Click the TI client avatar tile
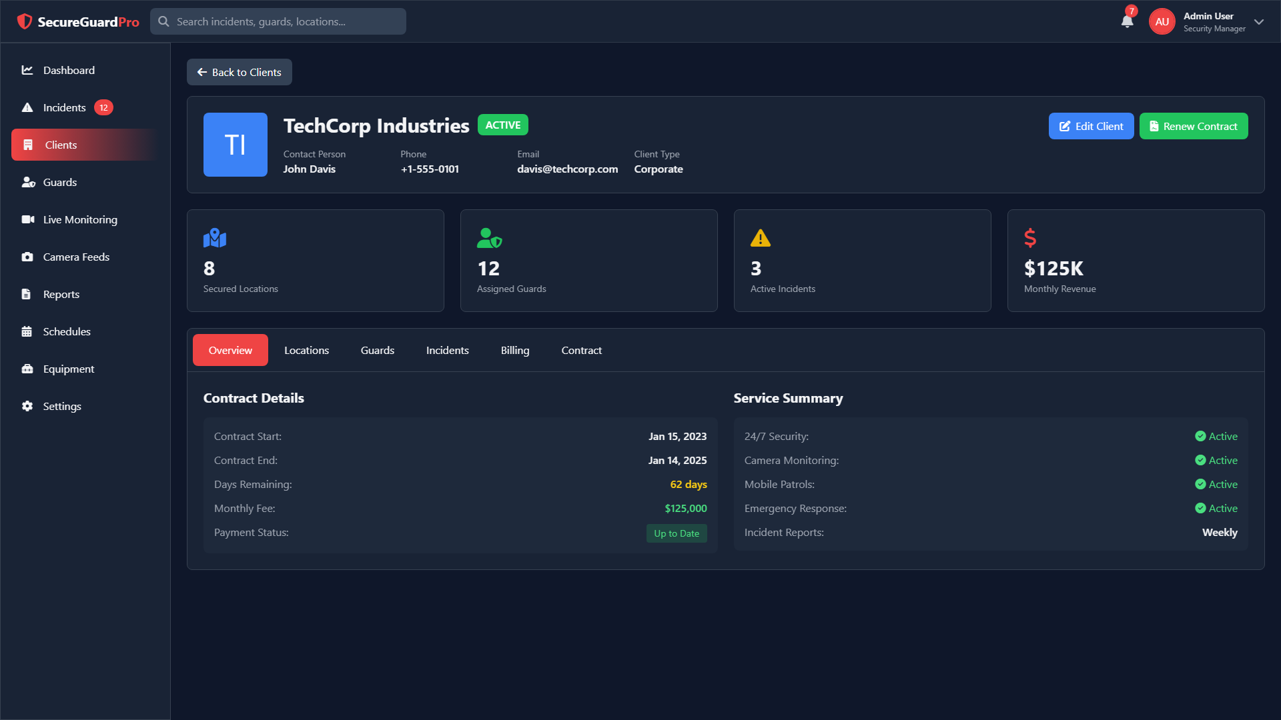 235,145
